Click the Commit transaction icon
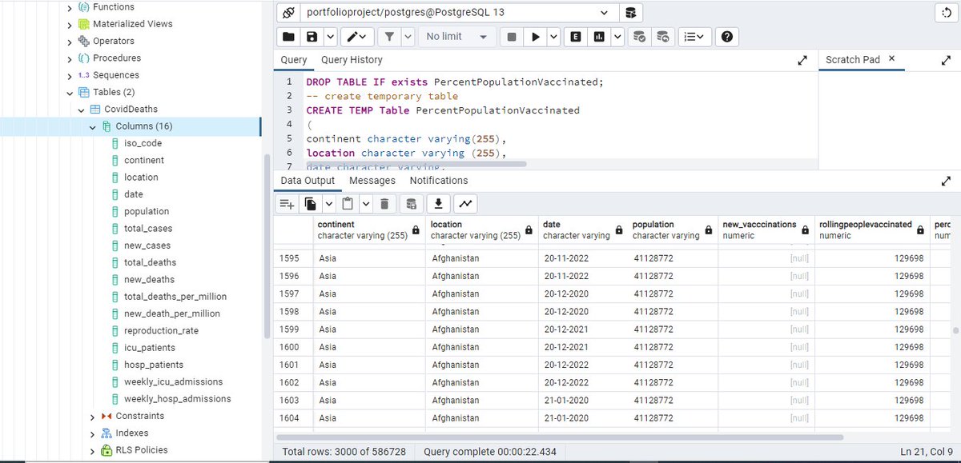 point(639,37)
